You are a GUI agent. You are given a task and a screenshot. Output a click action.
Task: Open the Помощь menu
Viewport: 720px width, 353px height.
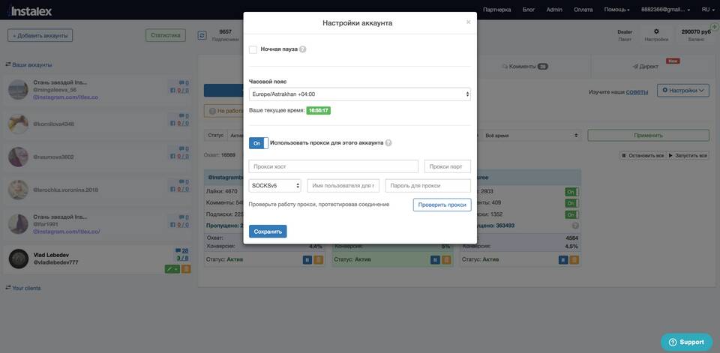(617, 10)
